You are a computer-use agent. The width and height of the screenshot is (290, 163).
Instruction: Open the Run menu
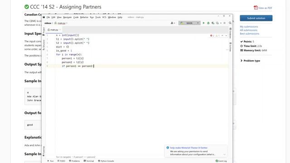(x=92, y=17)
